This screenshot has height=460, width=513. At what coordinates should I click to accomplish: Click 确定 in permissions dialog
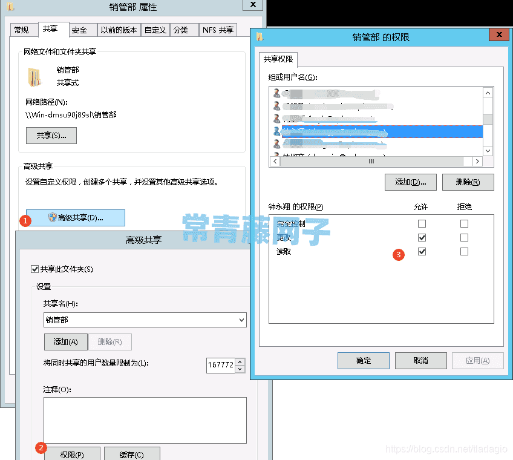tap(364, 361)
